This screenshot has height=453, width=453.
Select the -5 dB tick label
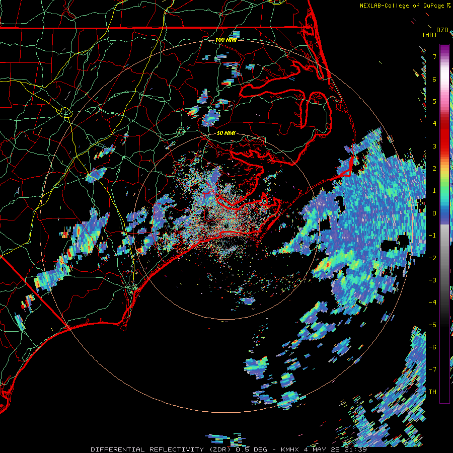[432, 325]
